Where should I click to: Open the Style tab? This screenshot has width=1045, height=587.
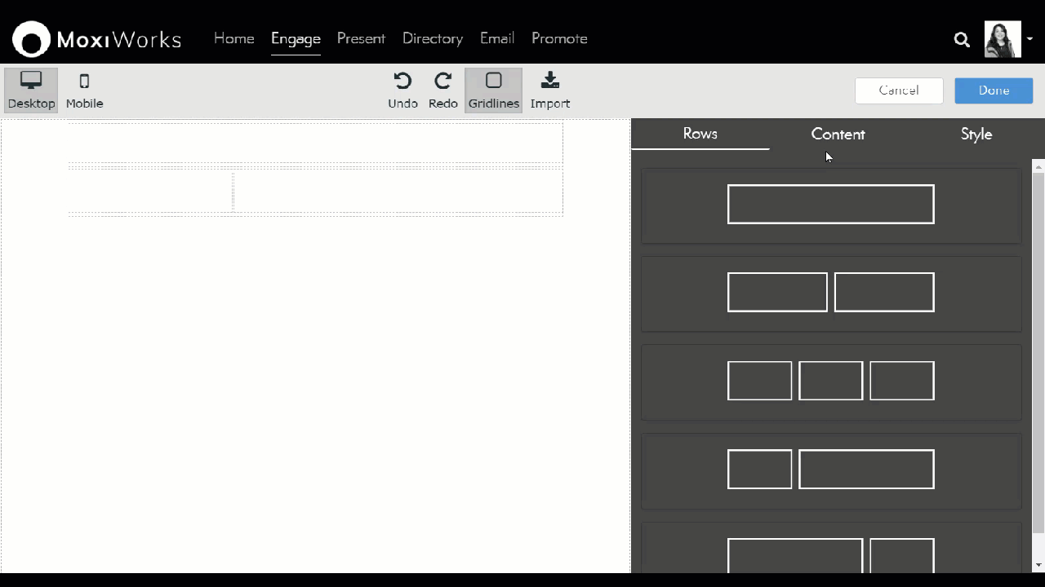976,135
